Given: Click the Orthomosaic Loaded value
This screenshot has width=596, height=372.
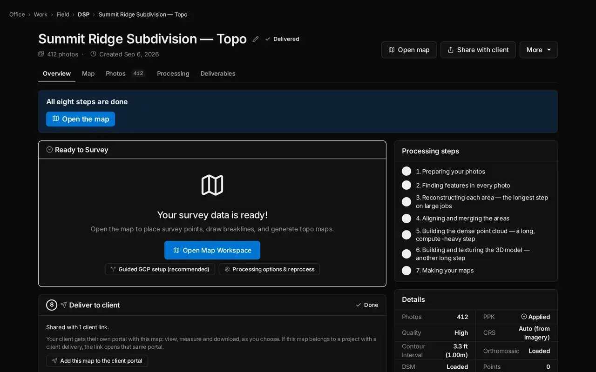Looking at the screenshot, I should (x=539, y=351).
